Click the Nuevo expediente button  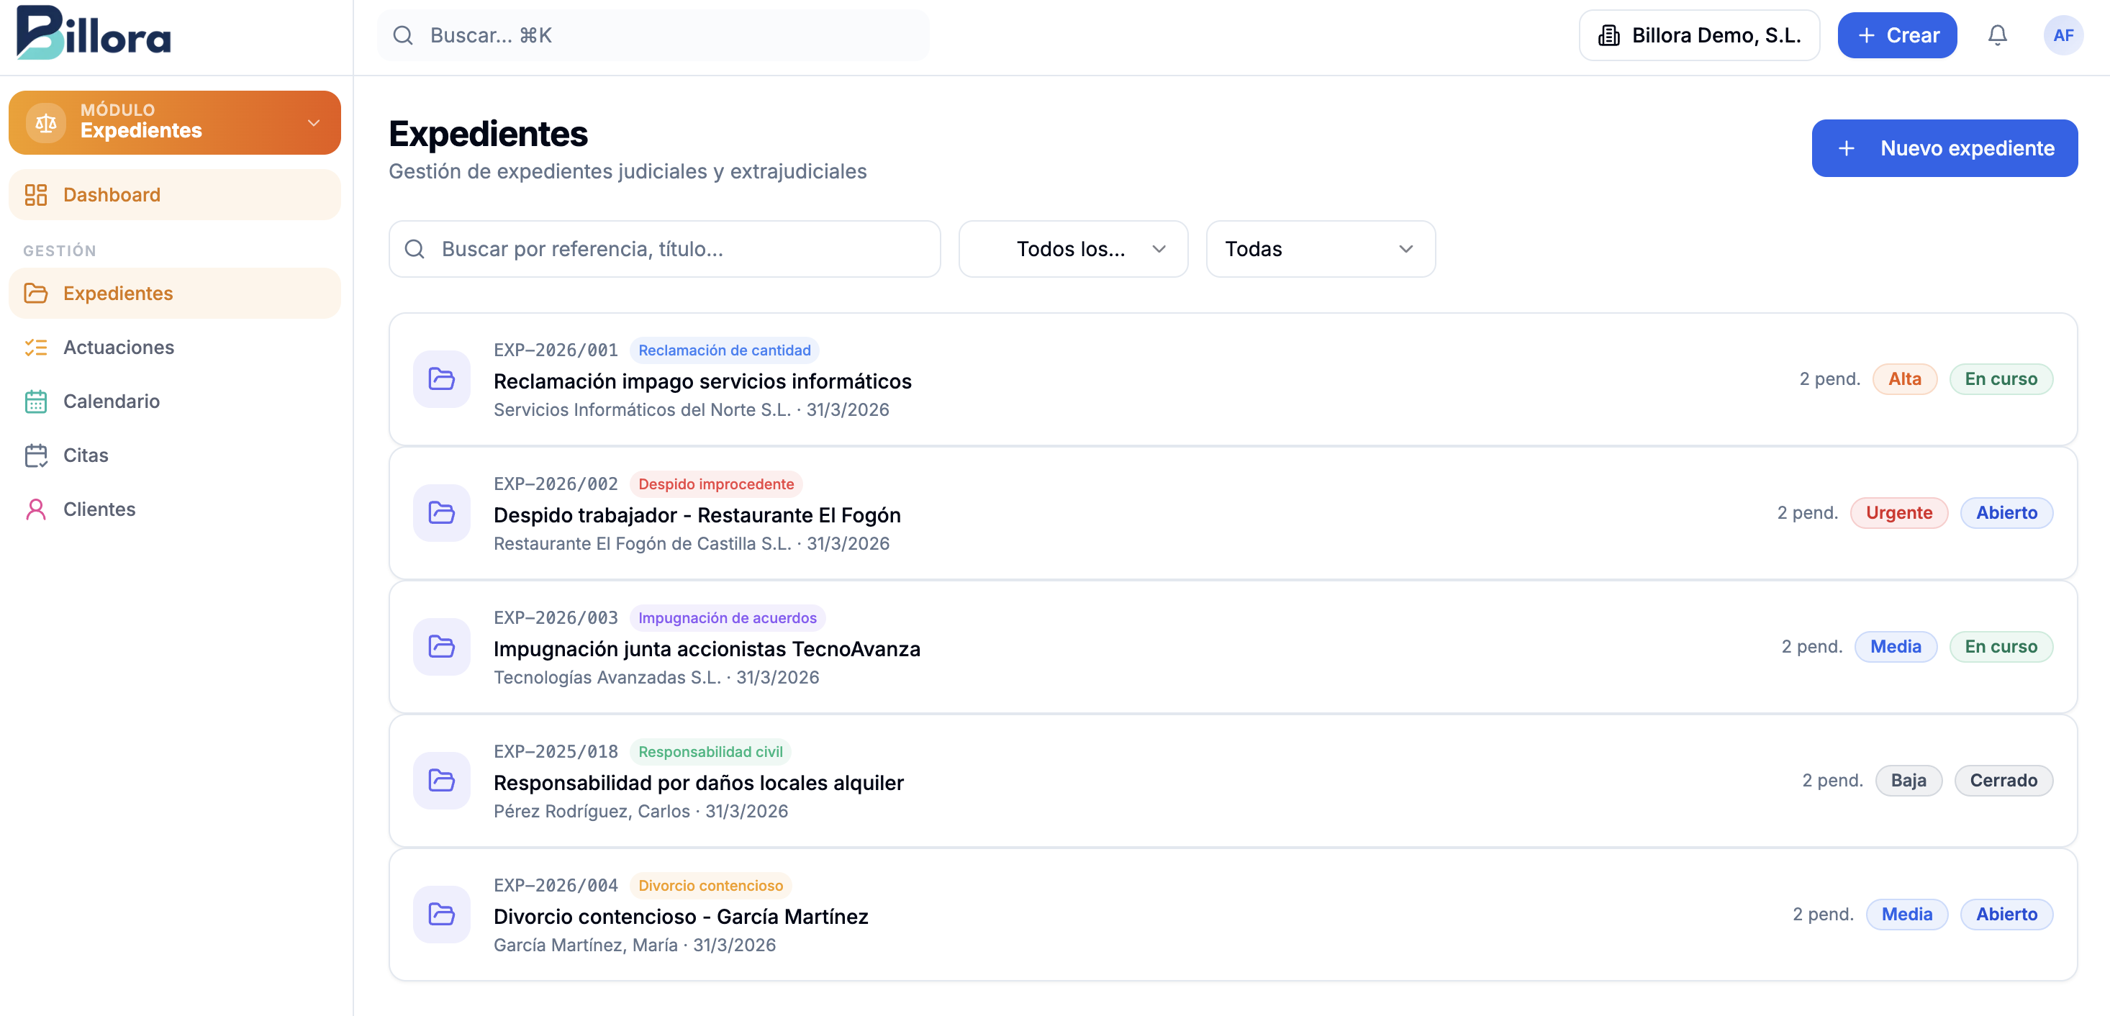[x=1944, y=148]
